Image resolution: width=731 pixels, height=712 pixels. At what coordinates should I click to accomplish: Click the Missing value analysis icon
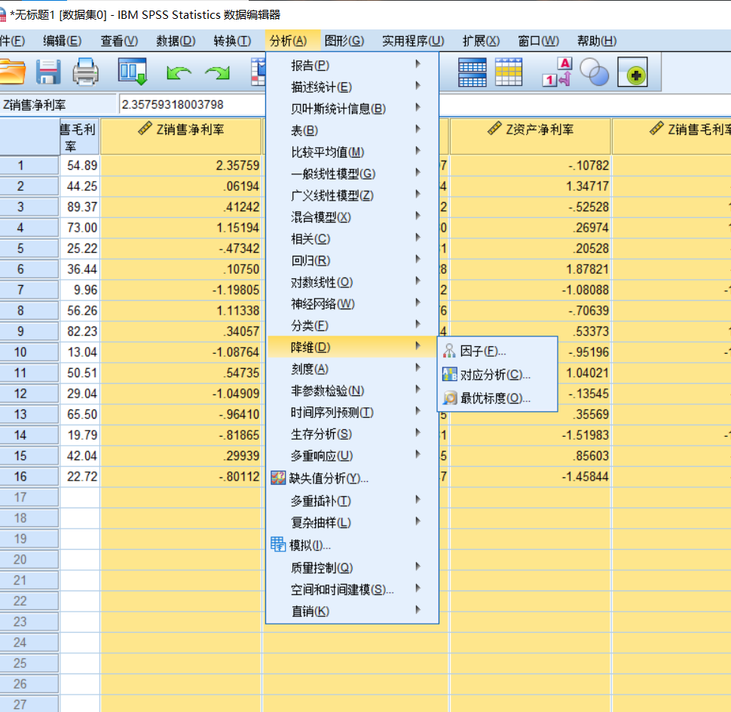point(278,477)
